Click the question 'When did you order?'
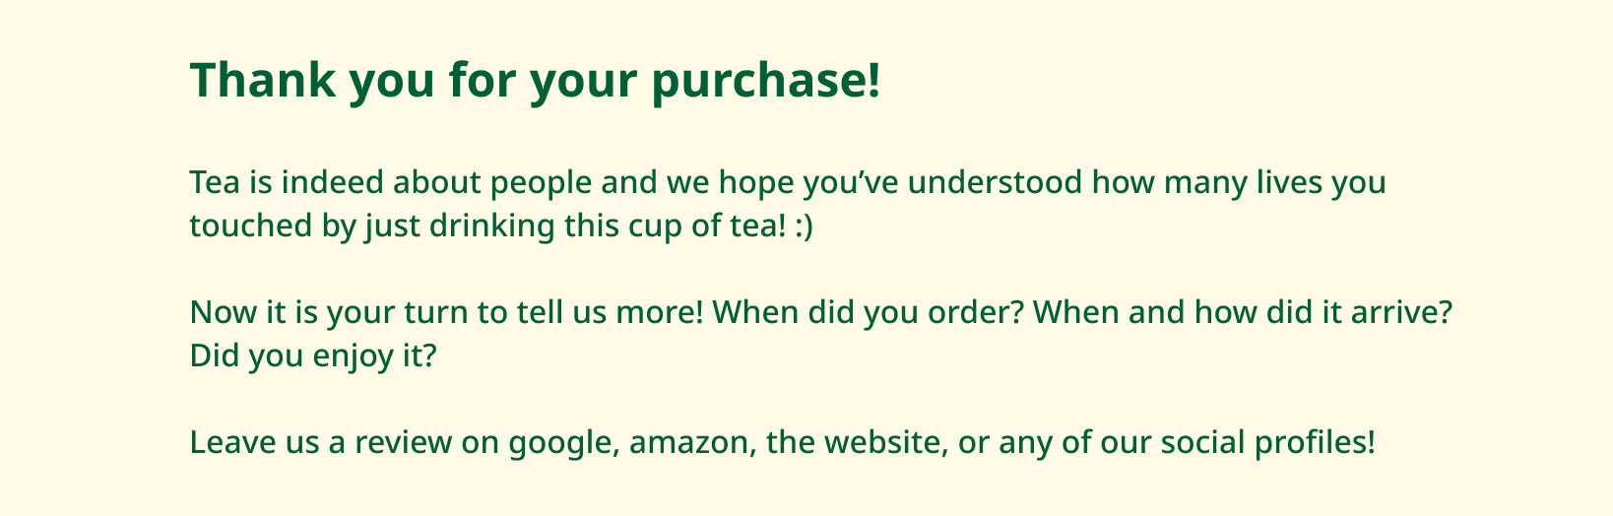The height and width of the screenshot is (516, 1613). [x=868, y=313]
